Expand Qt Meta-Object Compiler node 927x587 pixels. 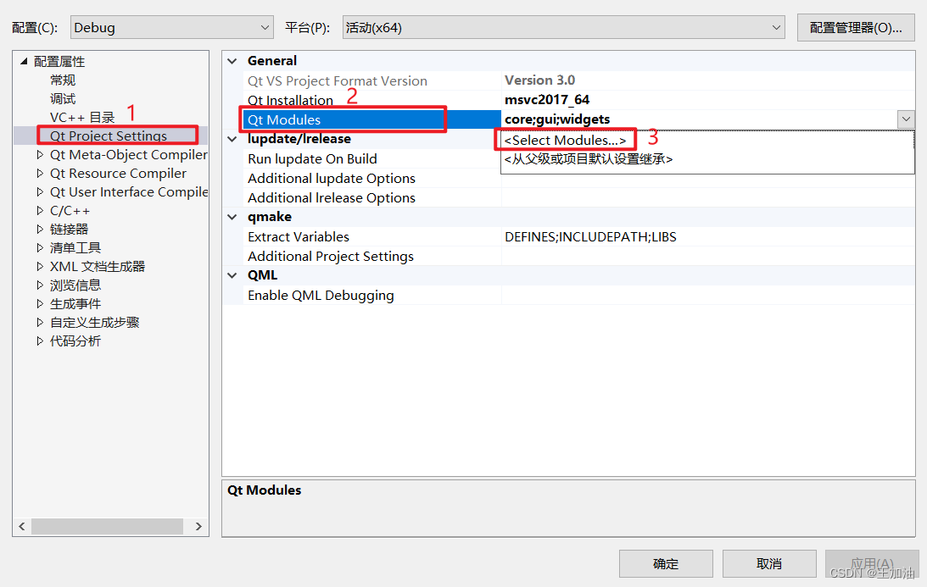40,155
